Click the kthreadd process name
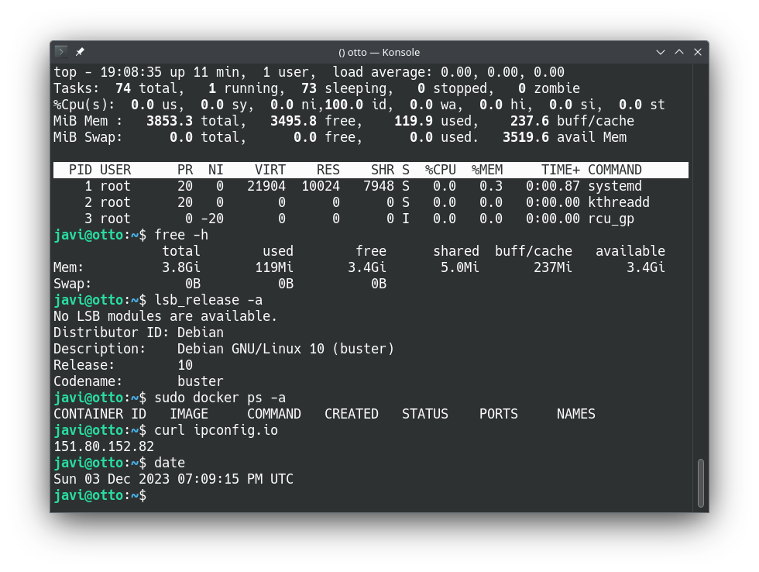The image size is (759, 572). pos(618,202)
